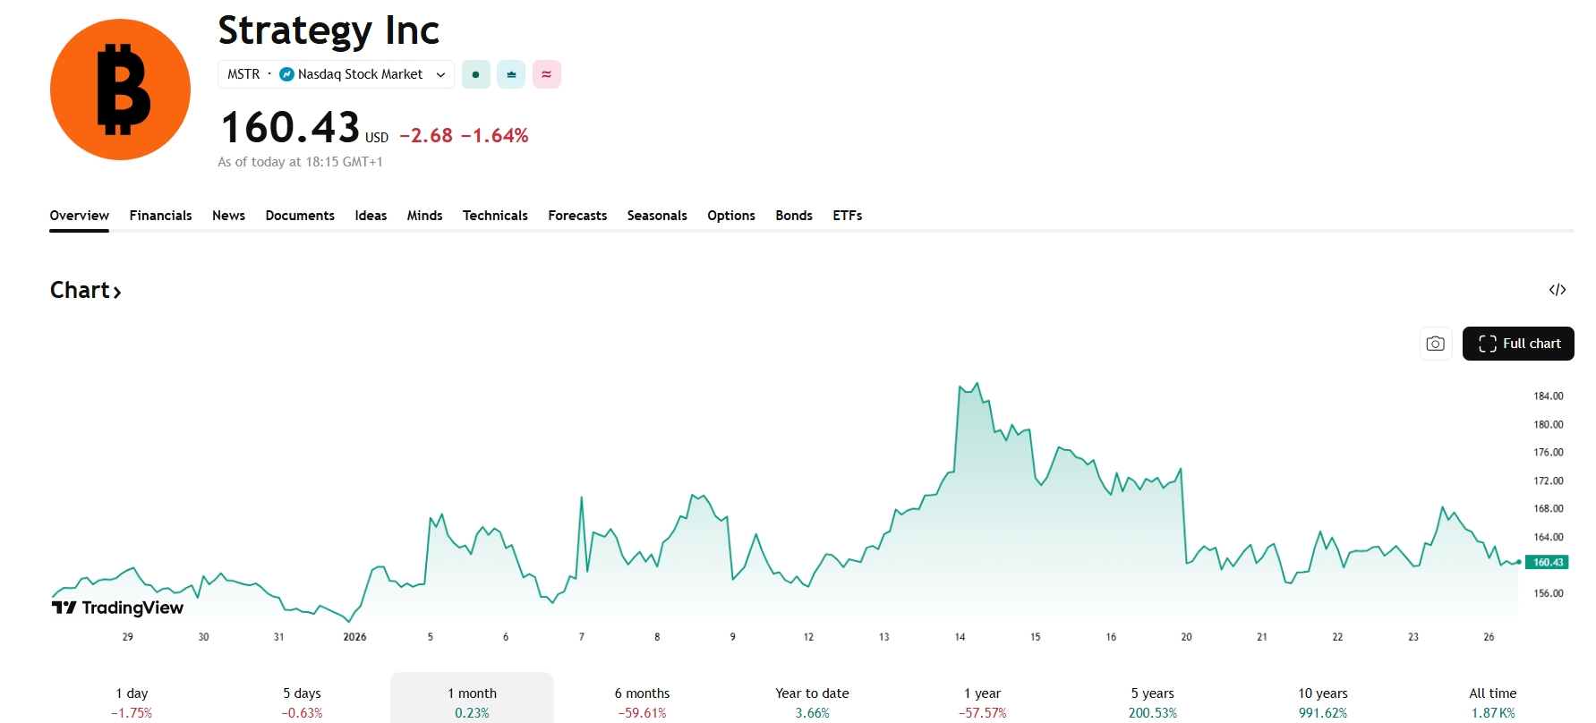
Task: Click the −1.64% change value
Action: [494, 135]
